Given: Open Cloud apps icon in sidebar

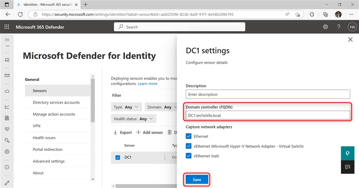Looking at the screenshot, I should tap(7, 91).
